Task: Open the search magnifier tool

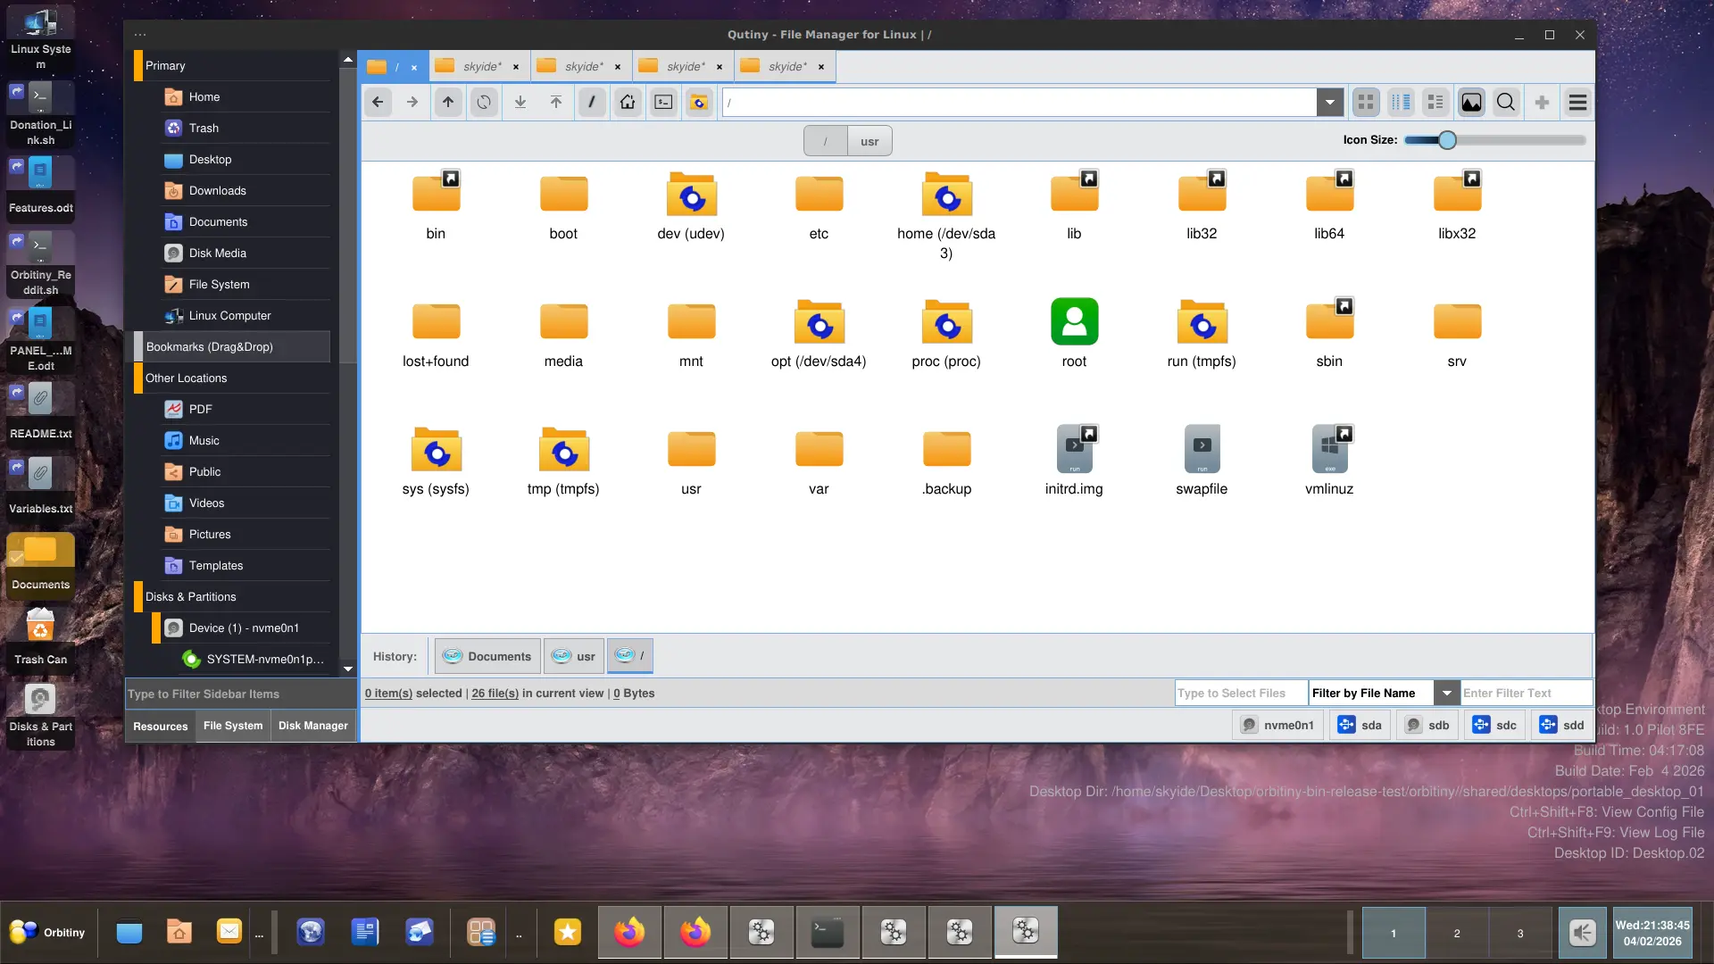Action: point(1506,103)
